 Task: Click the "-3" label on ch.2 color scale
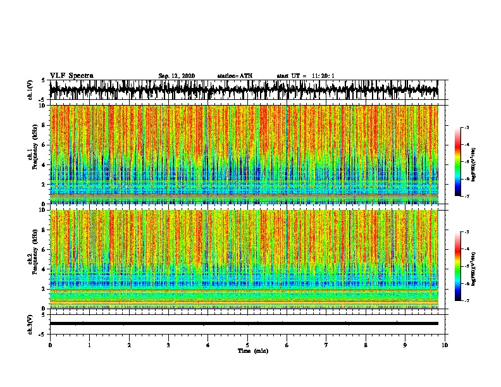point(466,232)
